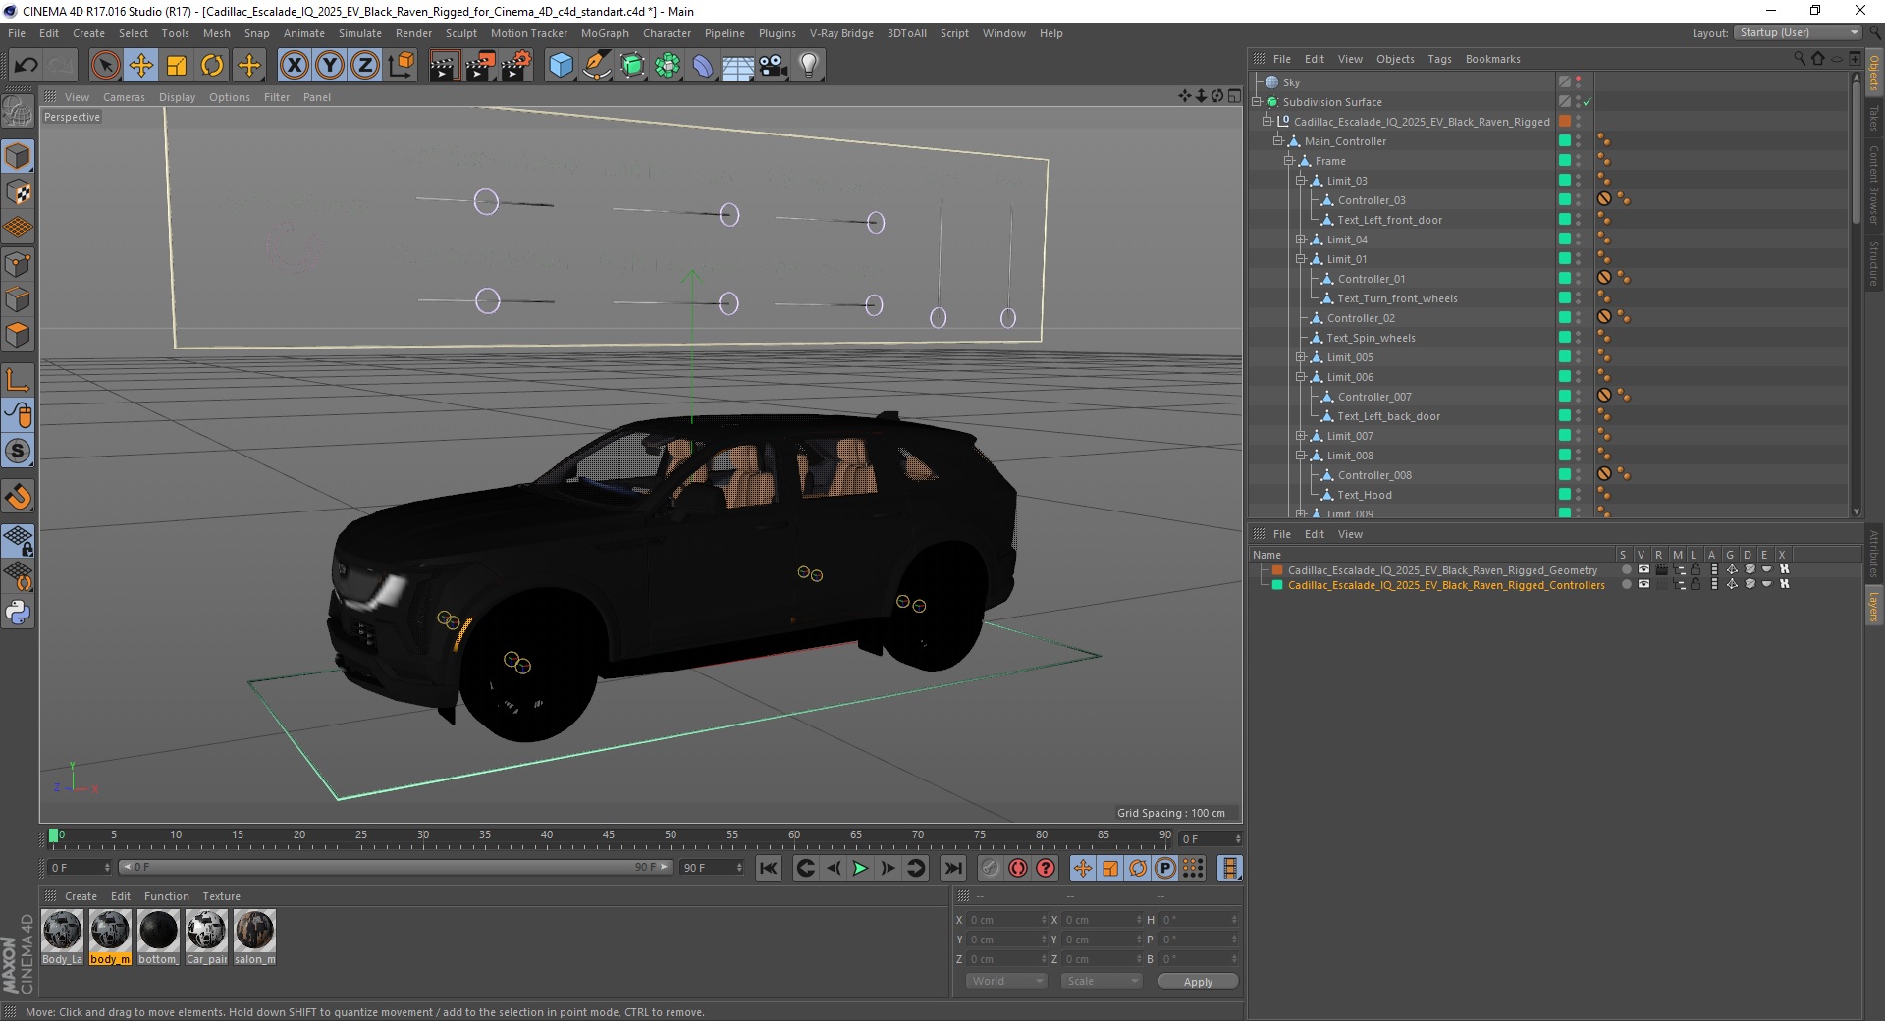Select Cadillac Controllers layer row
The image size is (1885, 1021).
point(1446,584)
